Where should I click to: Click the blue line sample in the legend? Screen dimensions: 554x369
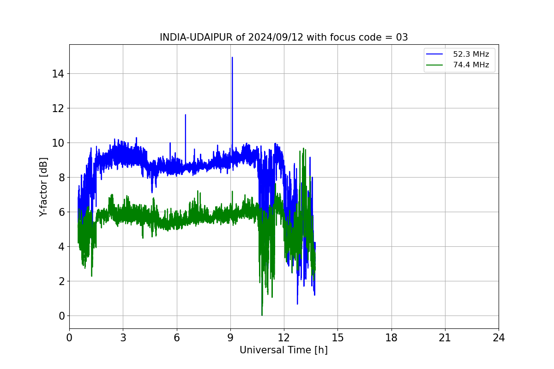coord(434,54)
